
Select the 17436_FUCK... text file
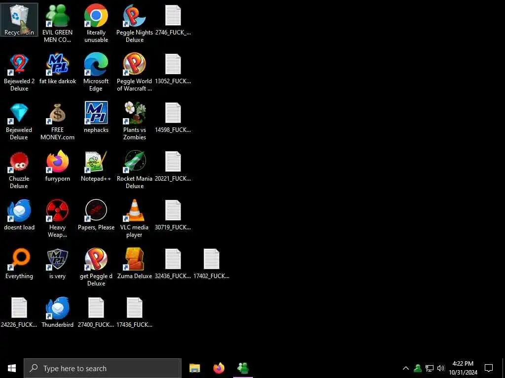point(135,313)
